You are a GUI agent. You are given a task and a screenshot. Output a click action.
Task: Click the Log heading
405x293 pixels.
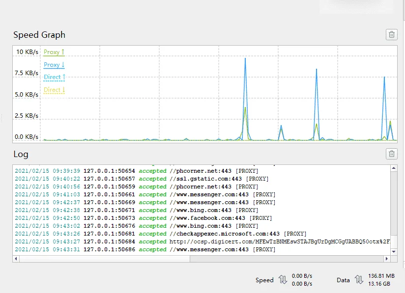point(21,154)
